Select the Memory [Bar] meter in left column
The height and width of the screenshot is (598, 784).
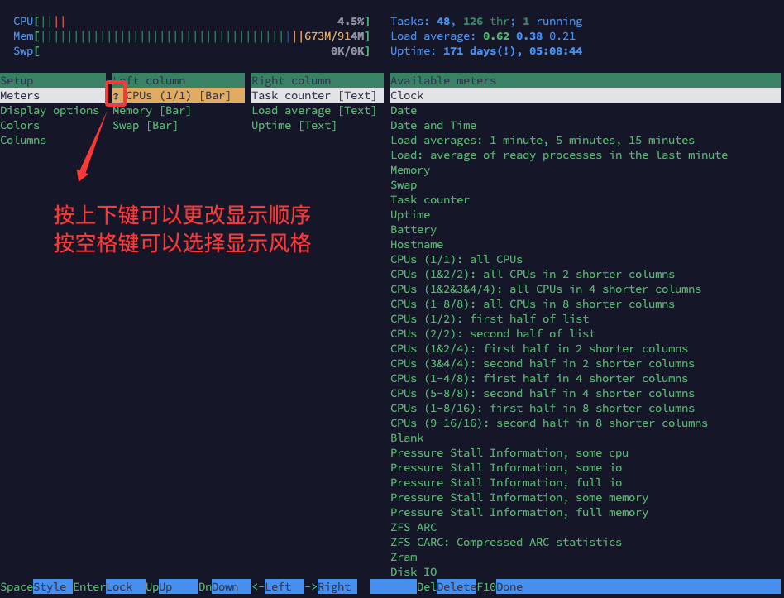pos(151,111)
